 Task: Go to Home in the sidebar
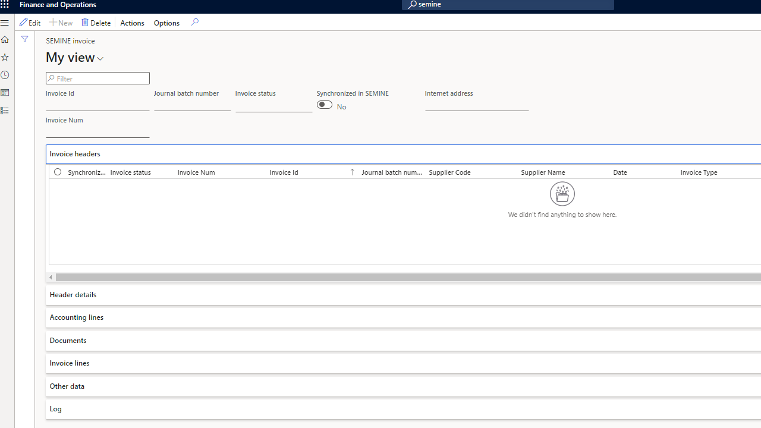point(5,40)
